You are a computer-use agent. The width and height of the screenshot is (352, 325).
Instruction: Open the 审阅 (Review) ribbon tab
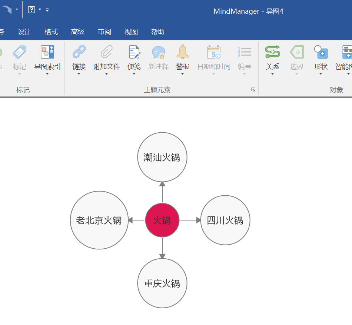(x=104, y=32)
